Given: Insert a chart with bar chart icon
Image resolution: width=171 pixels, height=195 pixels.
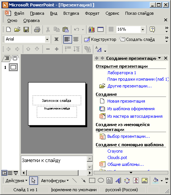Looking at the screenshot, I should coord(91,30).
